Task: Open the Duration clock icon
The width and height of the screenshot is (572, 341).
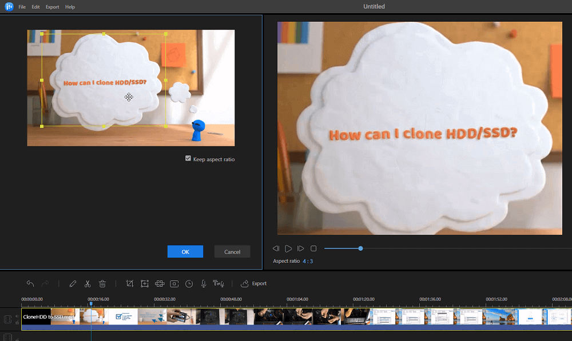Action: pos(189,283)
